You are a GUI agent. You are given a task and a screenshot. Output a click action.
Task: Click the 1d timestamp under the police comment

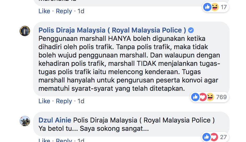pyautogui.click(x=81, y=101)
